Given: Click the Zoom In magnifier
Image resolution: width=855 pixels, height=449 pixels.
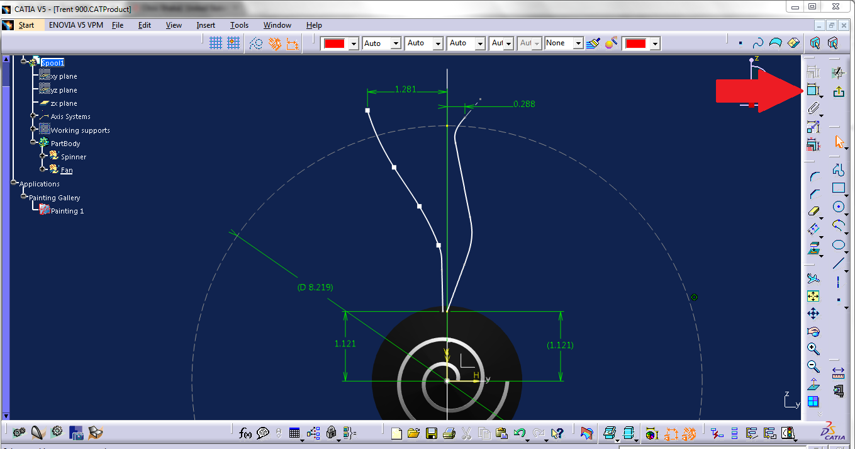Looking at the screenshot, I should [x=813, y=348].
